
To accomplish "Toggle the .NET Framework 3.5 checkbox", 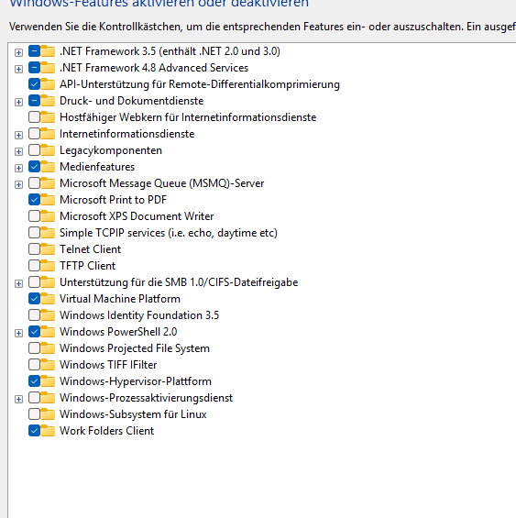I will click(x=34, y=50).
